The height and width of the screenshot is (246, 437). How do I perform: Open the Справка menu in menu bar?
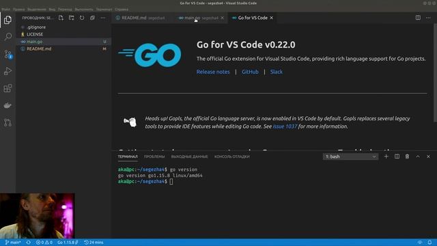click(122, 9)
